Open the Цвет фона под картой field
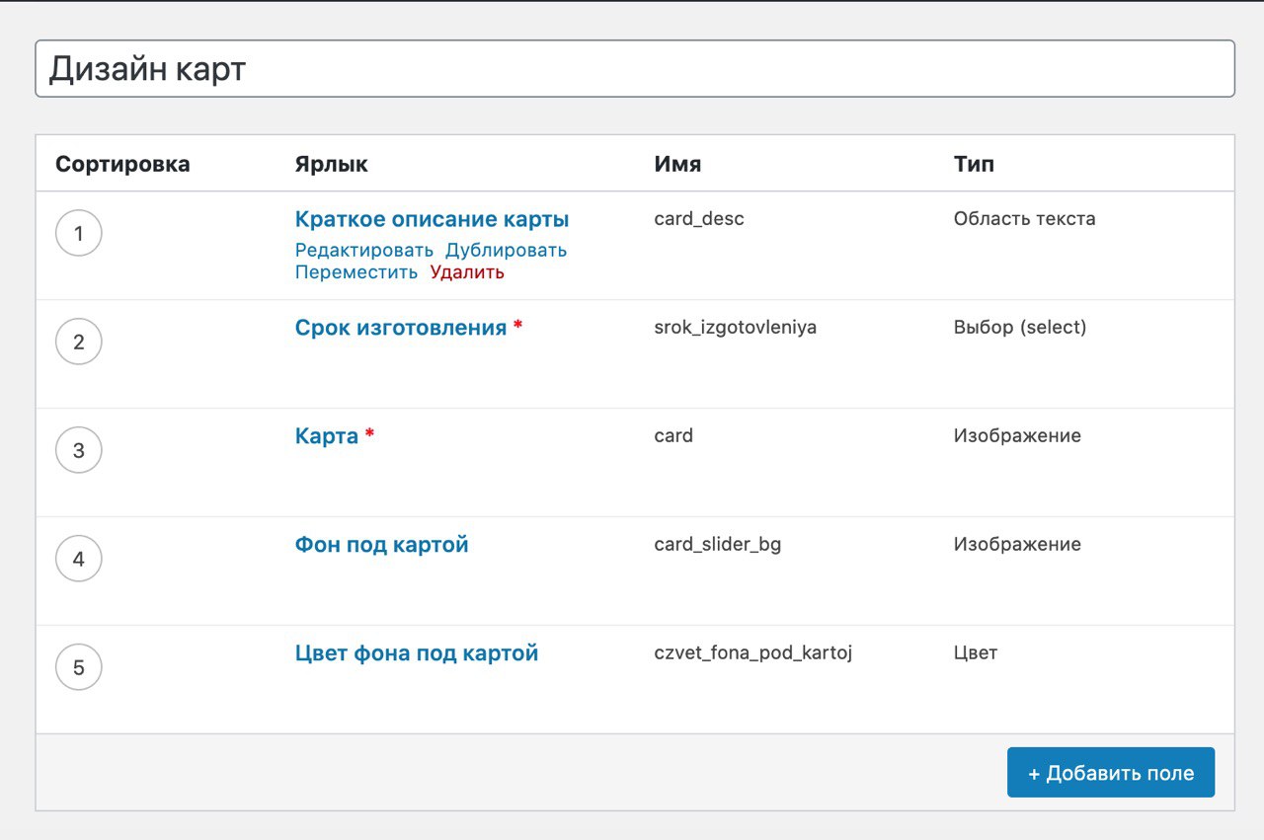This screenshot has height=840, width=1264. coord(417,653)
